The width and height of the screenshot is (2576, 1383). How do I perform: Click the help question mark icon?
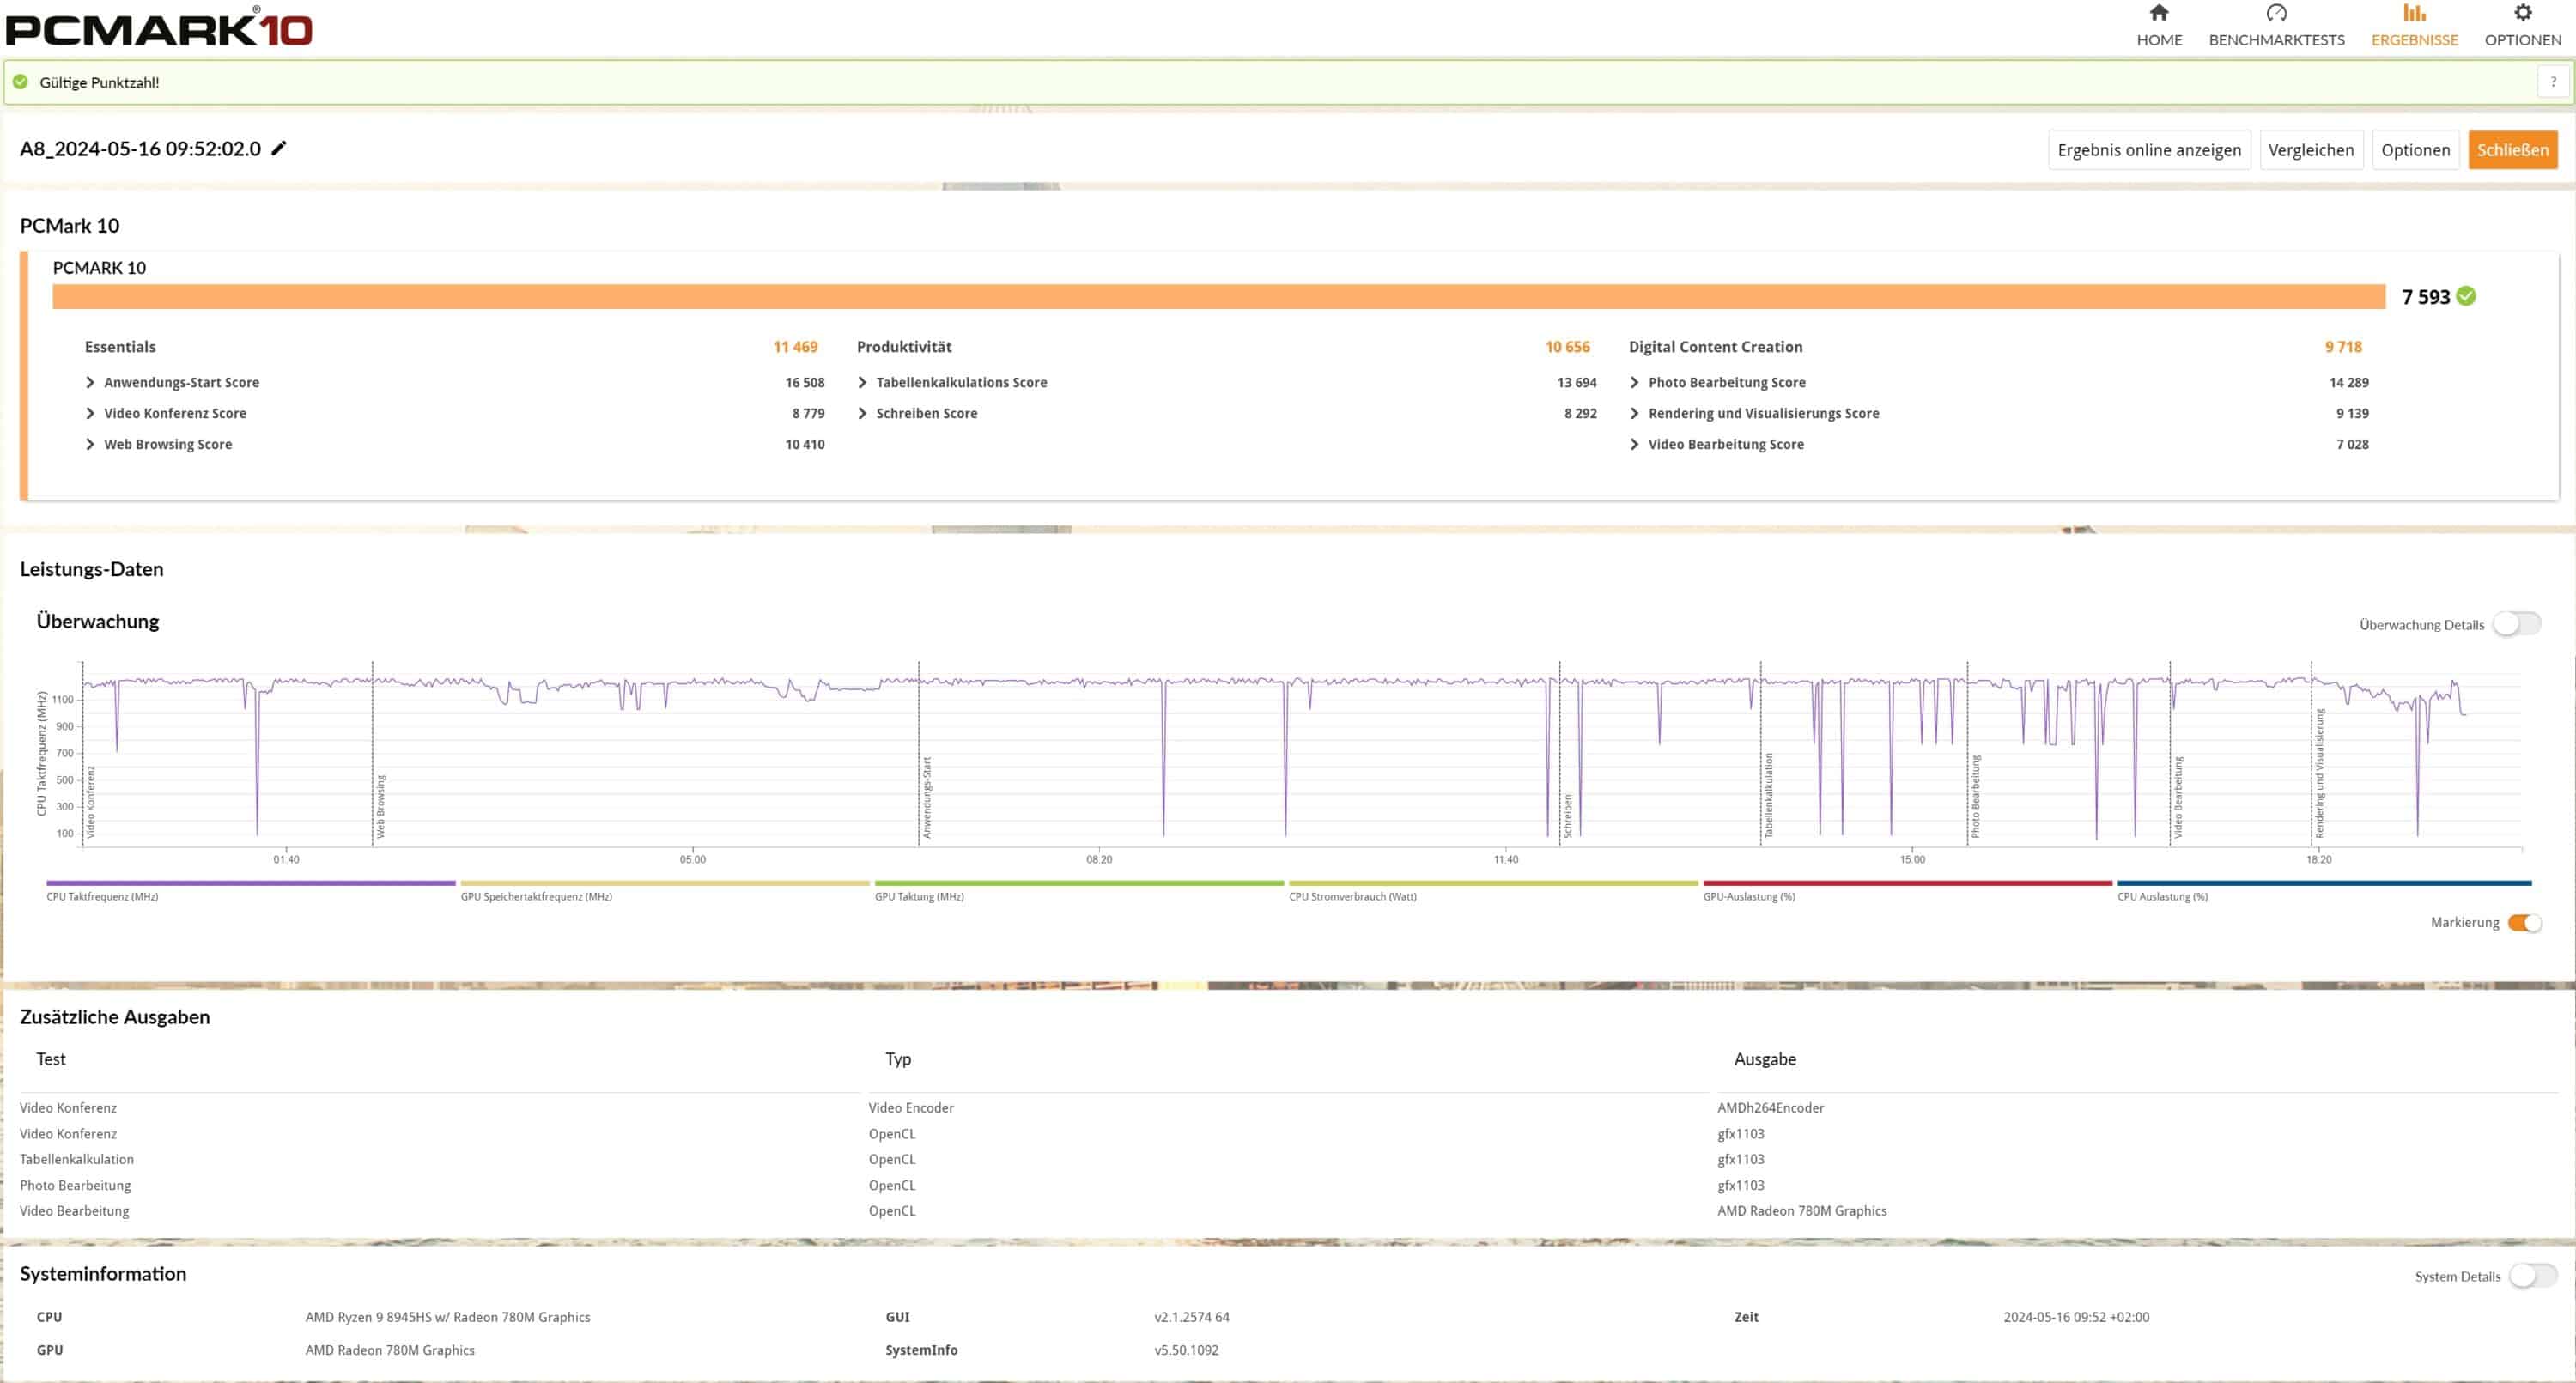pyautogui.click(x=2552, y=82)
